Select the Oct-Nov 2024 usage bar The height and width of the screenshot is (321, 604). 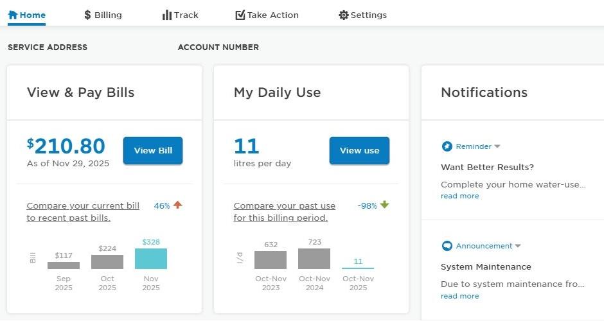point(314,259)
